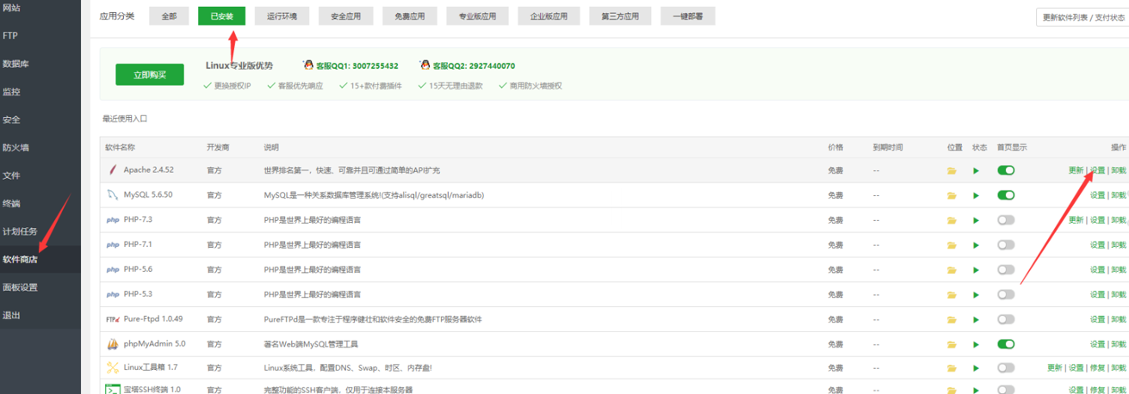Open the 一键部署 category tab

(687, 16)
